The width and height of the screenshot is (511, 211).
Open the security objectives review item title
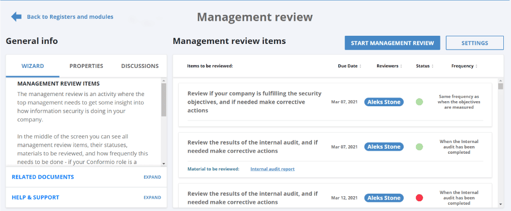[254, 102]
